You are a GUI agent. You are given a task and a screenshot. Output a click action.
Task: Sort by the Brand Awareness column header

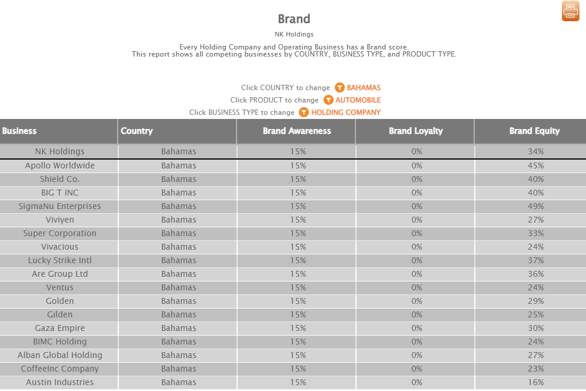tap(297, 131)
